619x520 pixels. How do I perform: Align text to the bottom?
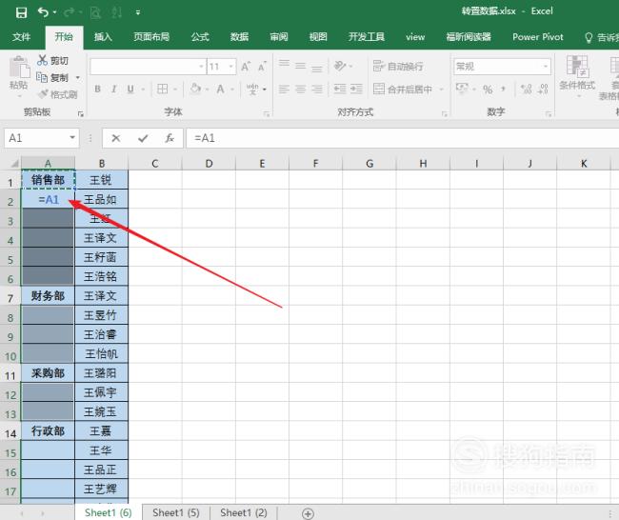pyautogui.click(x=316, y=67)
